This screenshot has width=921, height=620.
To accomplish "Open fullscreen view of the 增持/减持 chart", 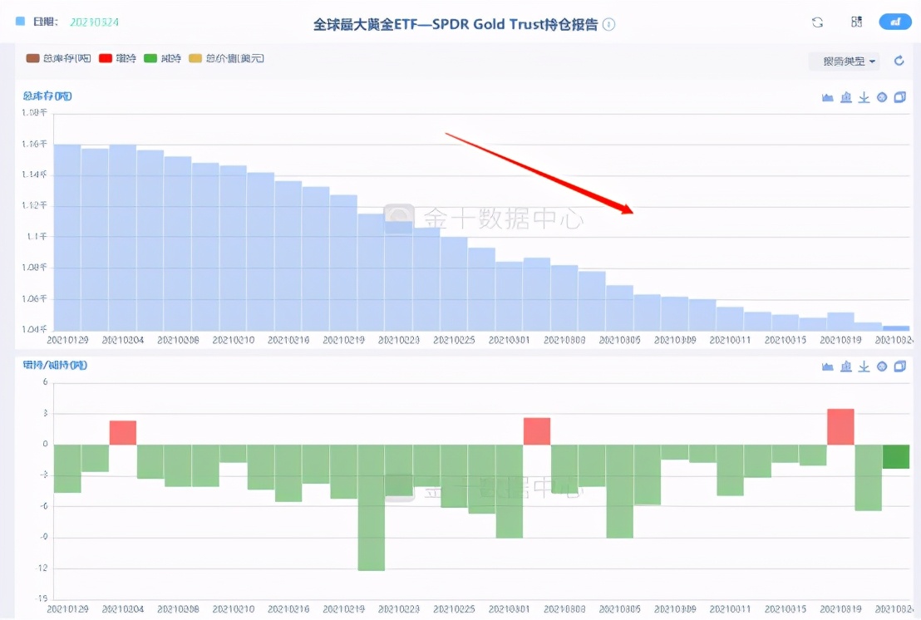I will click(x=899, y=367).
